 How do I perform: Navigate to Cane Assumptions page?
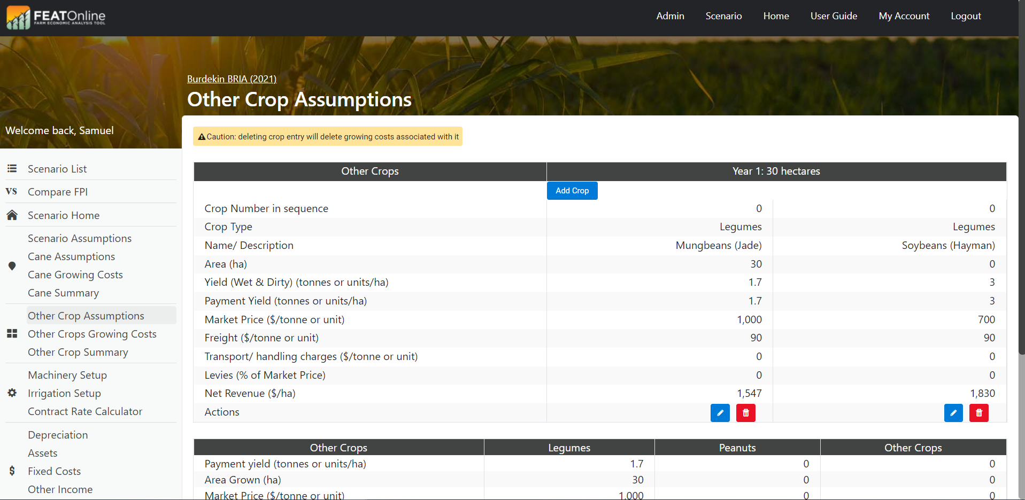tap(71, 256)
